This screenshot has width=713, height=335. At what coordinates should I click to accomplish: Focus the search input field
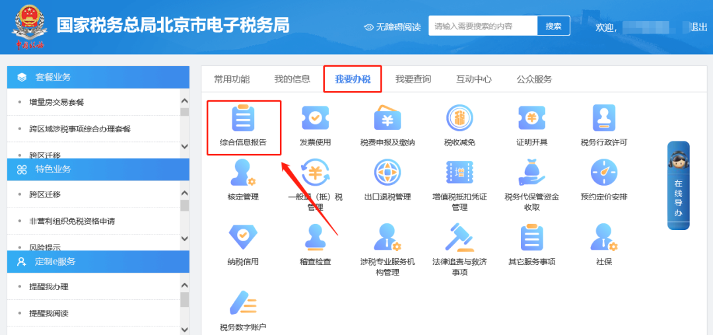[x=483, y=26]
